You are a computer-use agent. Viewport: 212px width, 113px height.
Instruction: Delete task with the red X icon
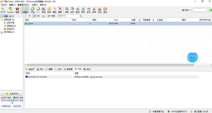[x=60, y=10]
